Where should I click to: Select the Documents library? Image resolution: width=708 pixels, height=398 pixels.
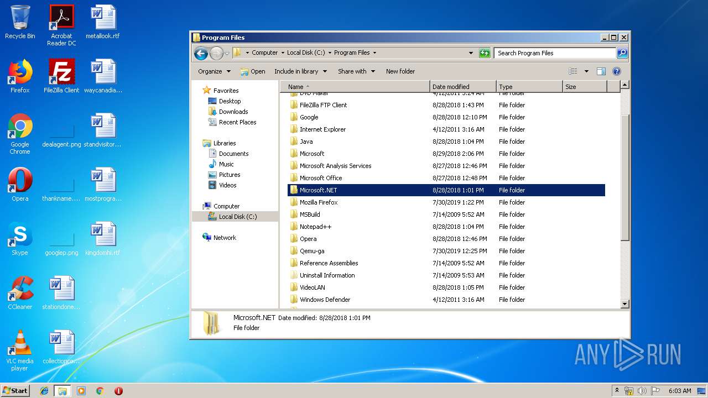(228, 154)
